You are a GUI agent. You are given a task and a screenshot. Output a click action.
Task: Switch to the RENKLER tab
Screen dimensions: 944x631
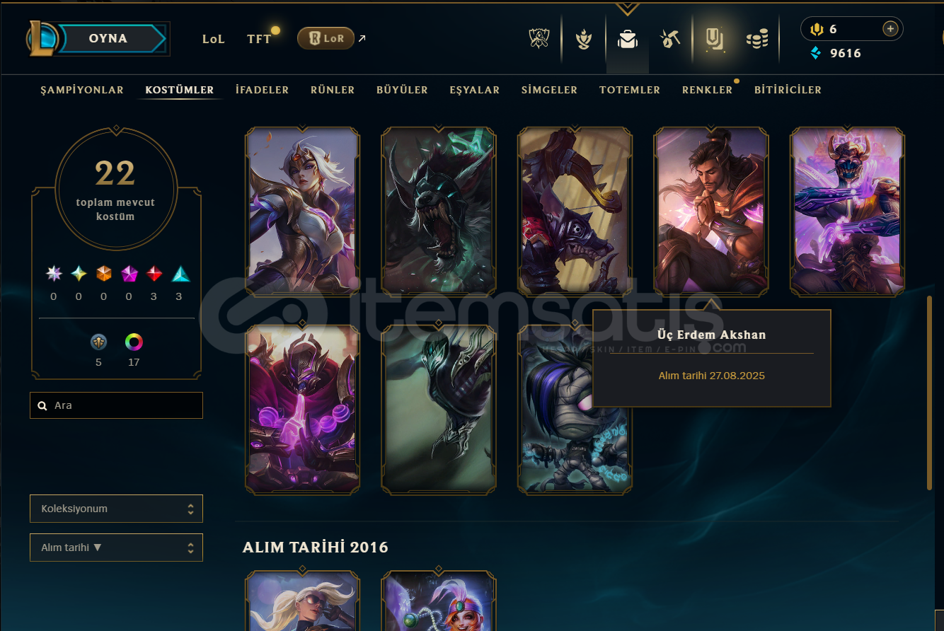pos(707,90)
